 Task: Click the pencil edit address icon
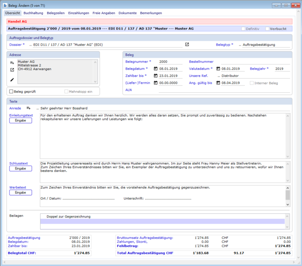click(x=12, y=79)
